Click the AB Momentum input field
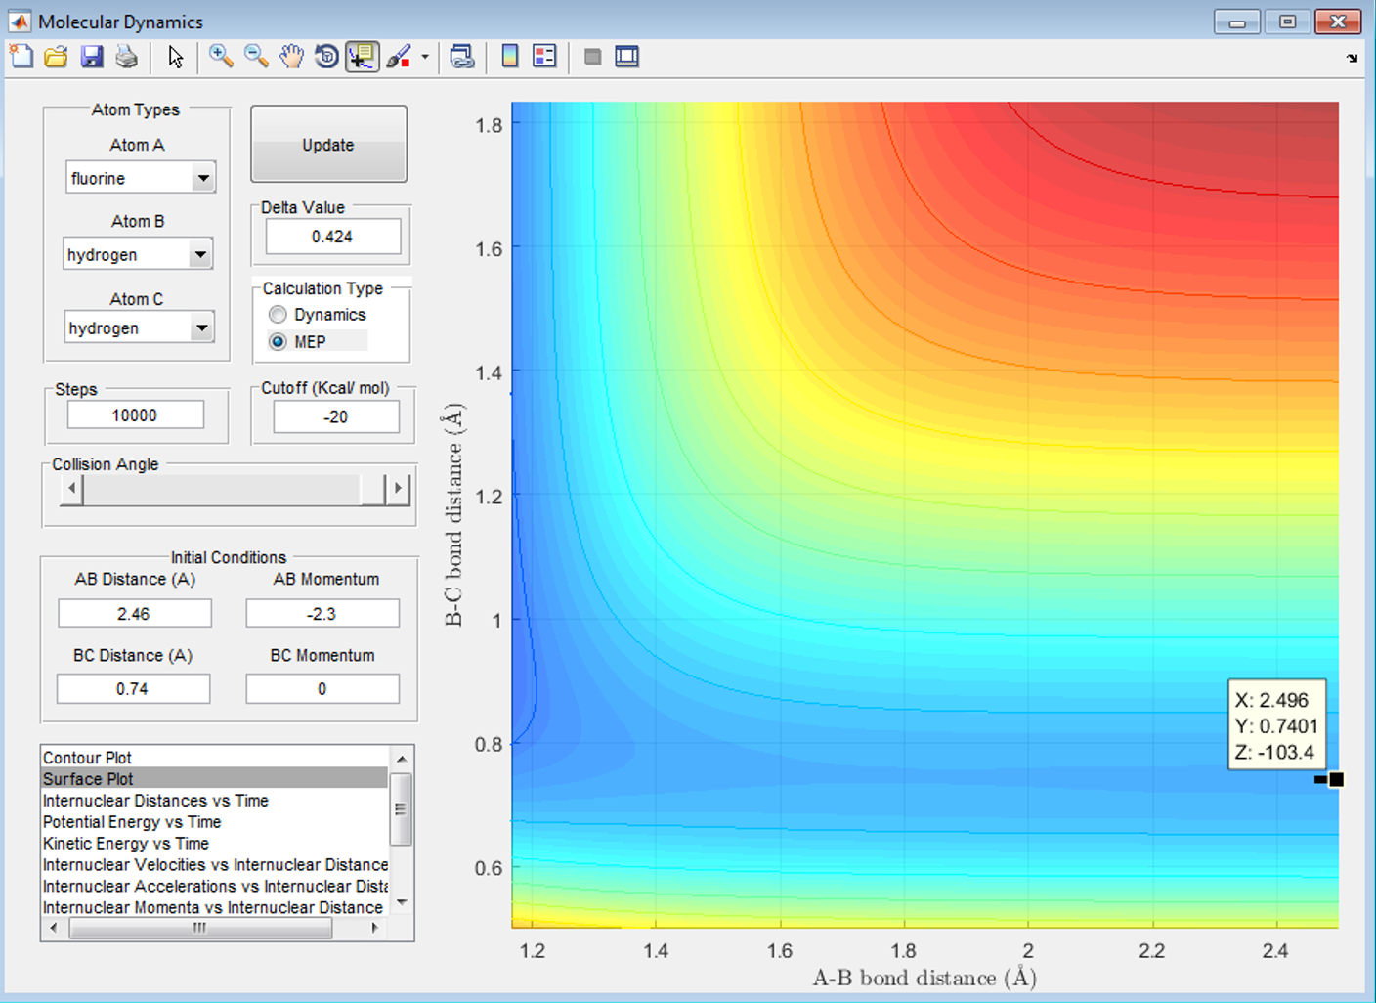The width and height of the screenshot is (1376, 1003). 322,614
